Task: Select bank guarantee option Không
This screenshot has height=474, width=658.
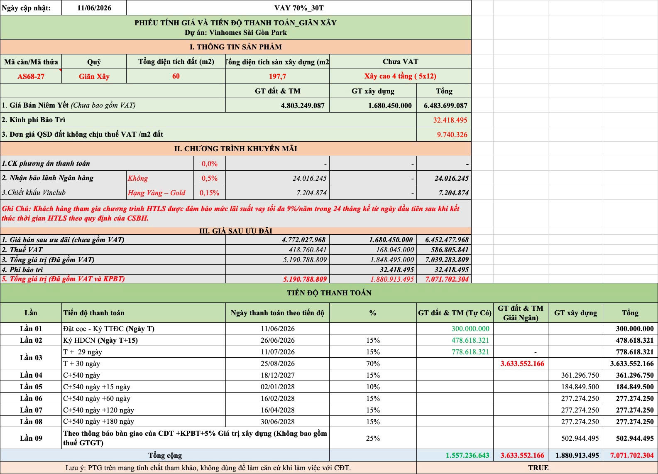Action: coord(160,178)
